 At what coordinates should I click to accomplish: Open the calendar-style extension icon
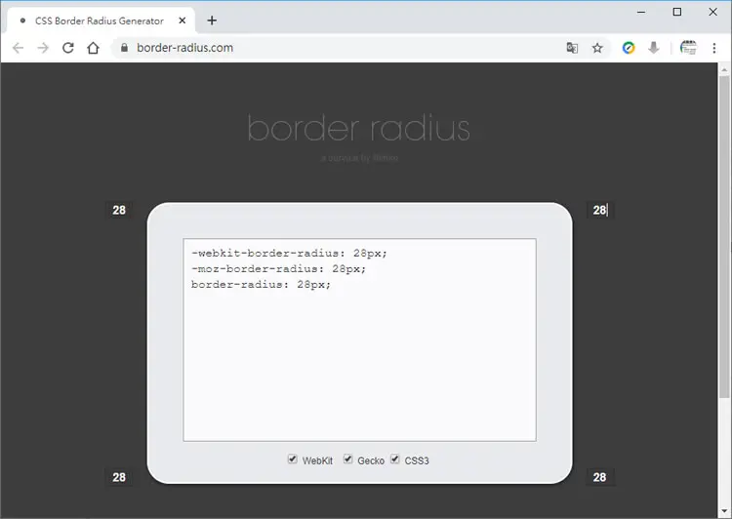point(688,48)
